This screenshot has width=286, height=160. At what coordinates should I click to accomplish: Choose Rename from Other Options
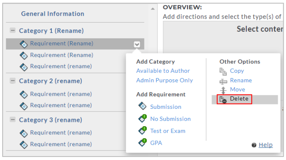coord(241,80)
